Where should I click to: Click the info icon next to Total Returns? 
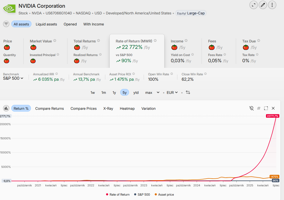99,41
